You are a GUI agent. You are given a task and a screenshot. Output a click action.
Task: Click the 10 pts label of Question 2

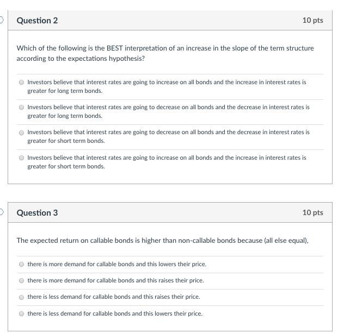[x=312, y=21]
